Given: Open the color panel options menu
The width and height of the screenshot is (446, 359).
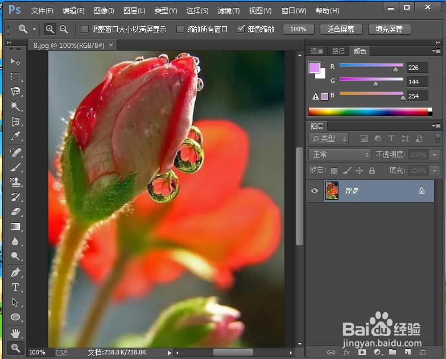Looking at the screenshot, I should tap(436, 51).
